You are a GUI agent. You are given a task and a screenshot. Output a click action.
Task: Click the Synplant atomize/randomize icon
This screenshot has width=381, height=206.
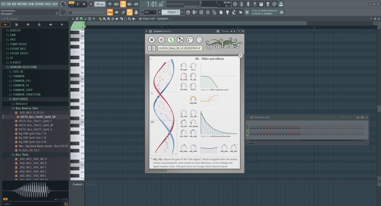(x=180, y=40)
